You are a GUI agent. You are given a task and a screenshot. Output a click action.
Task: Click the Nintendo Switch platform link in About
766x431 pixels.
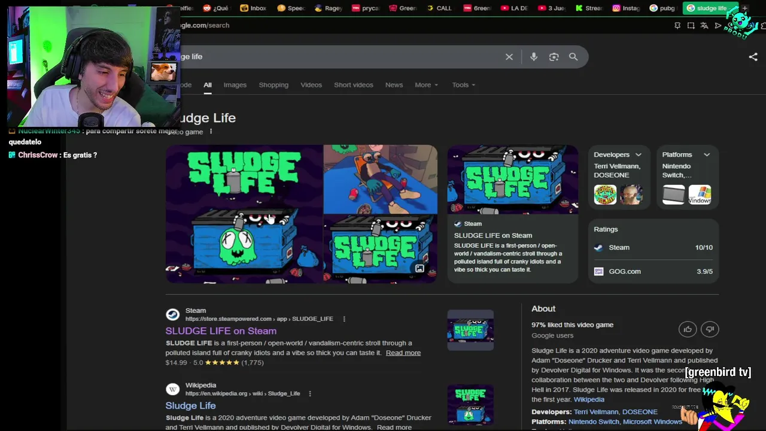pyautogui.click(x=594, y=422)
